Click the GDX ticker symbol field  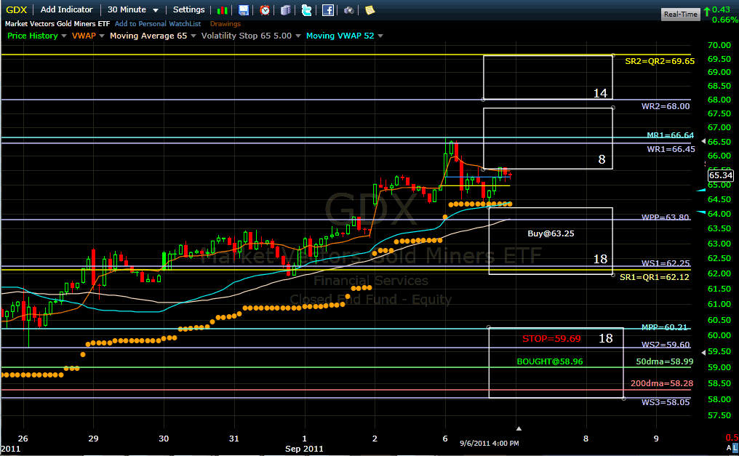pyautogui.click(x=16, y=10)
